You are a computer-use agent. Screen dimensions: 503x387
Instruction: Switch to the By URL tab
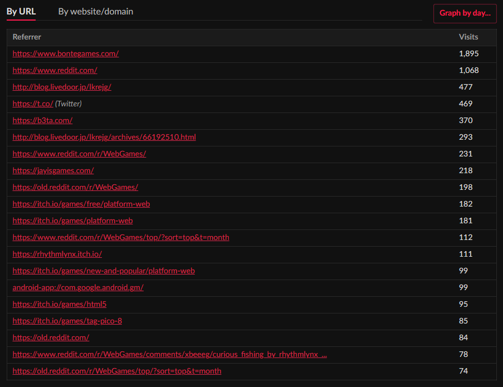click(21, 12)
